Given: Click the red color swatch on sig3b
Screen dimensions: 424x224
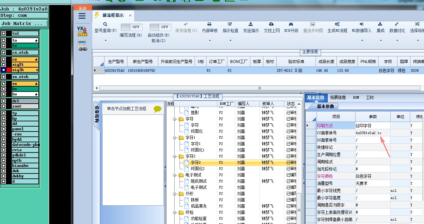Looking at the screenshot, I should point(9,70).
